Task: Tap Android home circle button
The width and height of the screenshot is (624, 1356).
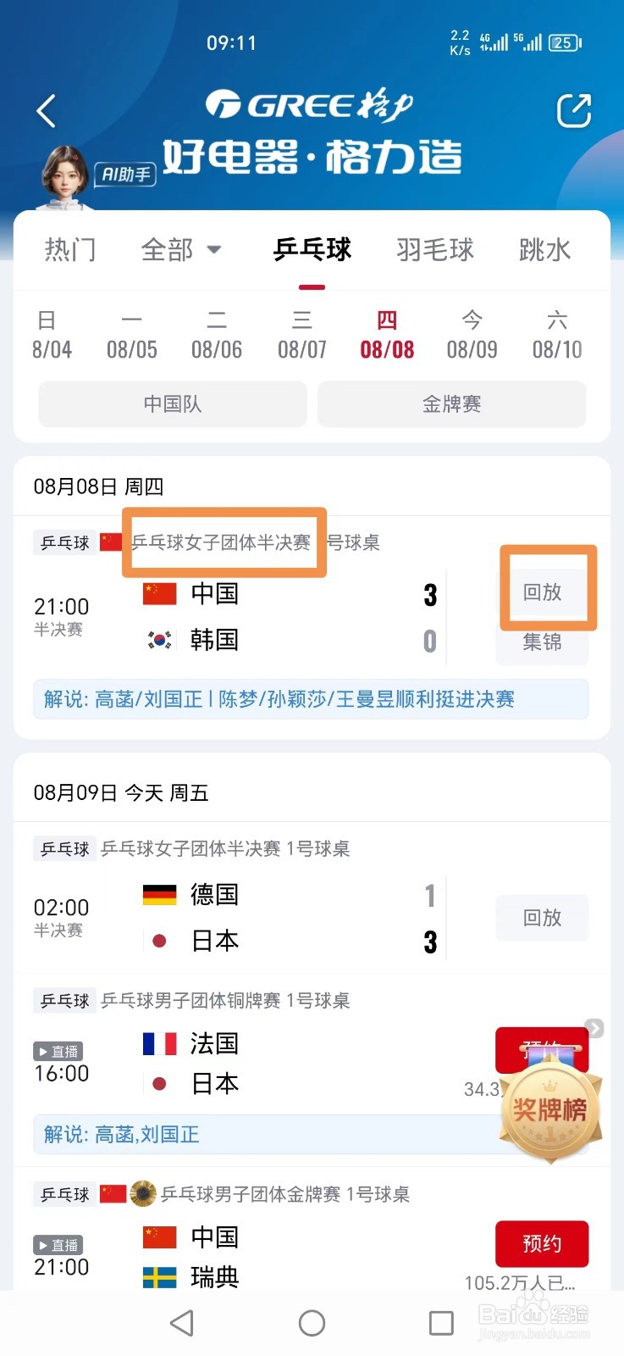Action: coord(312,1323)
